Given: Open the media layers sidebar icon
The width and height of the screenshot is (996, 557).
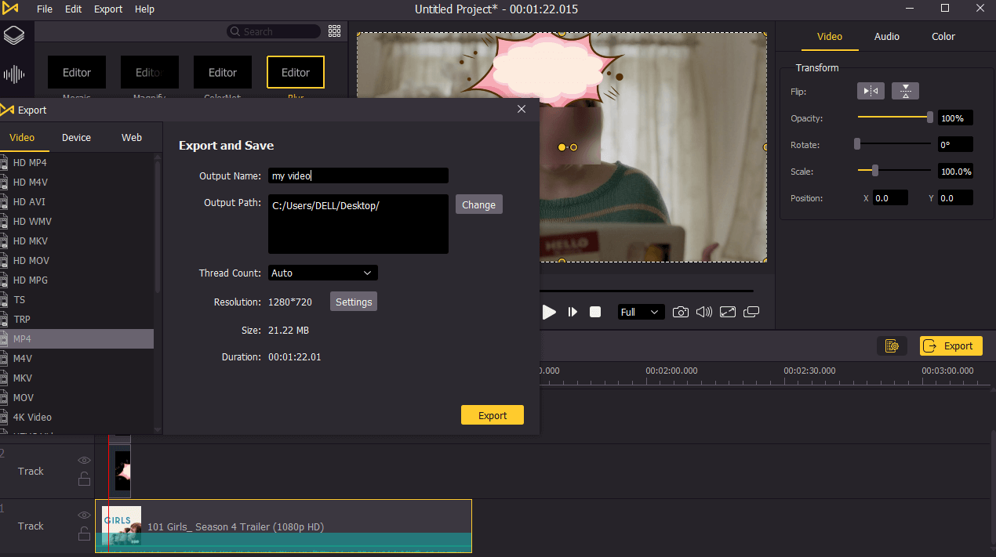Looking at the screenshot, I should point(14,35).
